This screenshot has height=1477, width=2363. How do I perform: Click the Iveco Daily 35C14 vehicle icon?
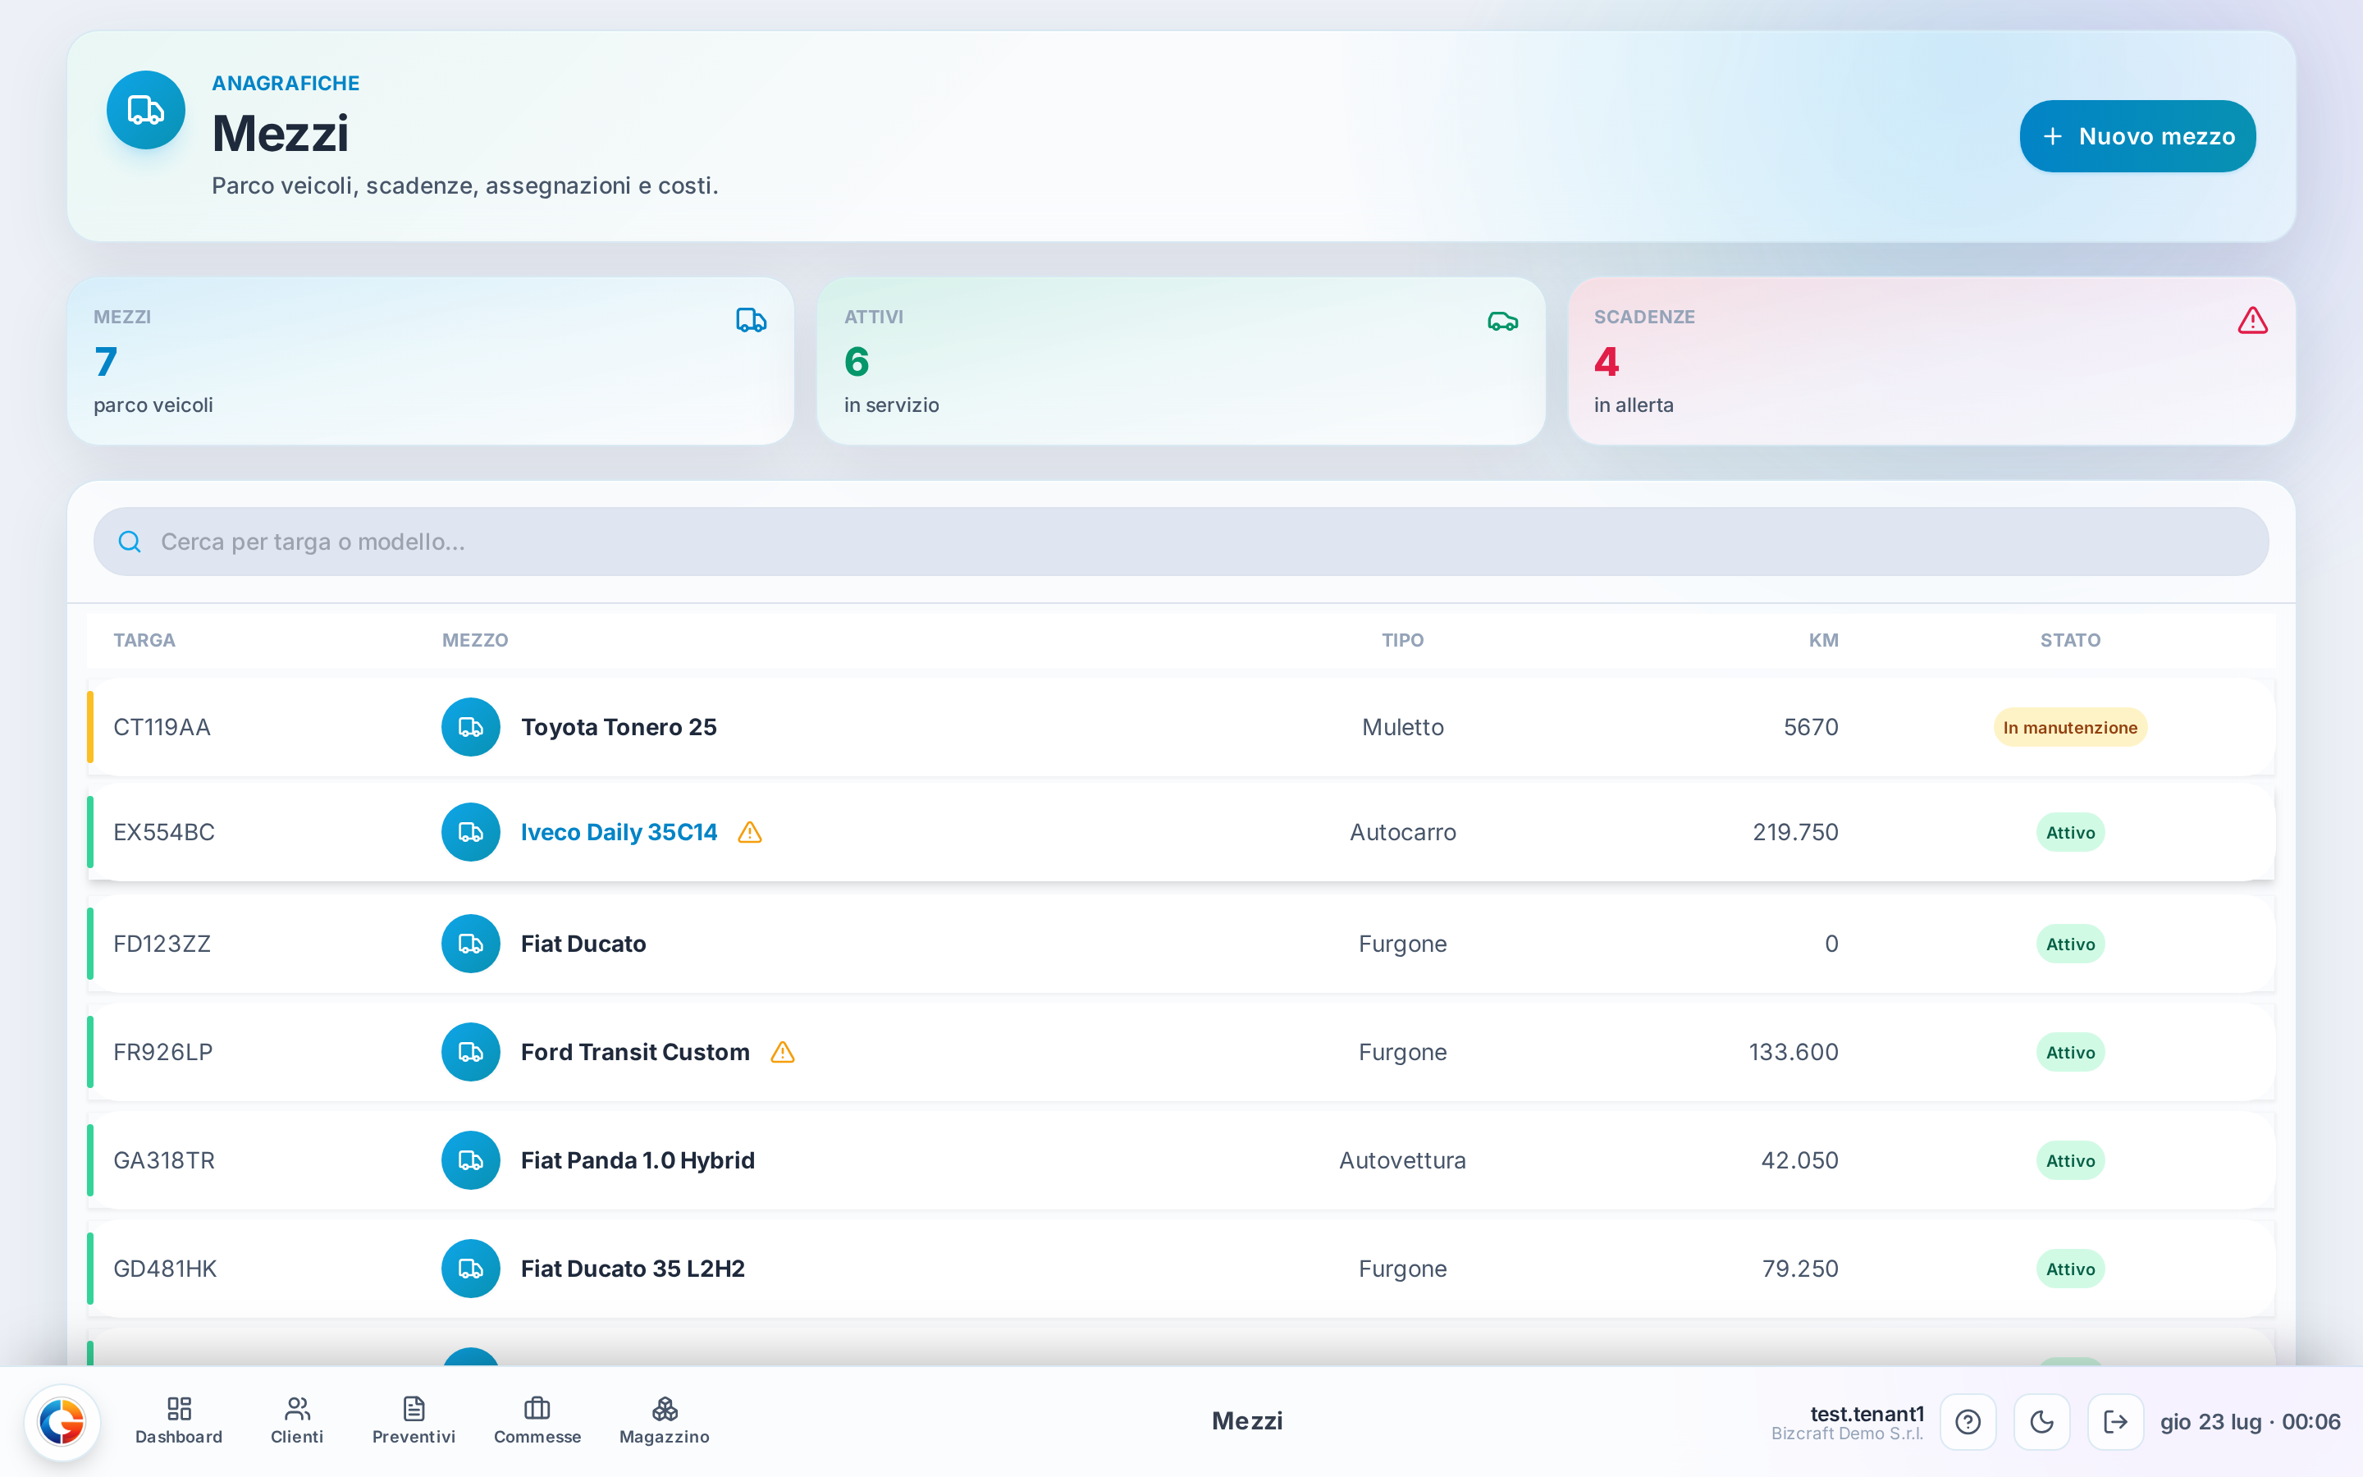click(471, 832)
